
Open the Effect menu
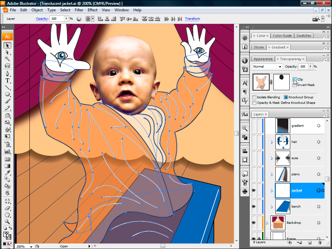click(x=93, y=10)
